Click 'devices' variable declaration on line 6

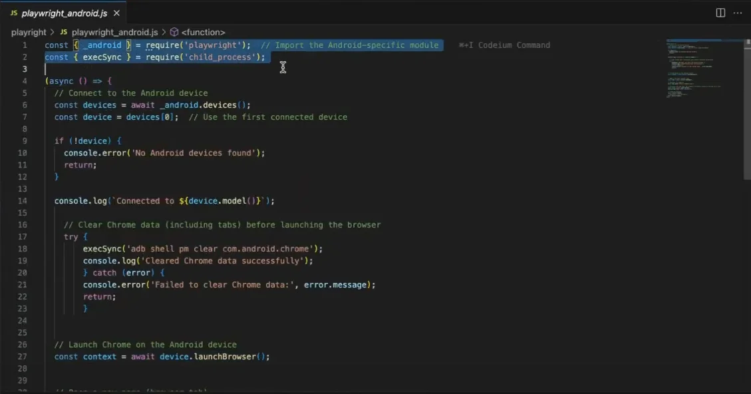click(x=100, y=105)
